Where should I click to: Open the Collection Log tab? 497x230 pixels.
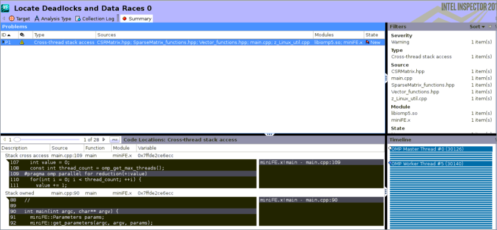(x=94, y=18)
